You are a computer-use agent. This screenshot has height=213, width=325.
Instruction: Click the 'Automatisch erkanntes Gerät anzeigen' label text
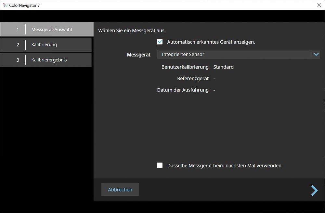click(211, 42)
